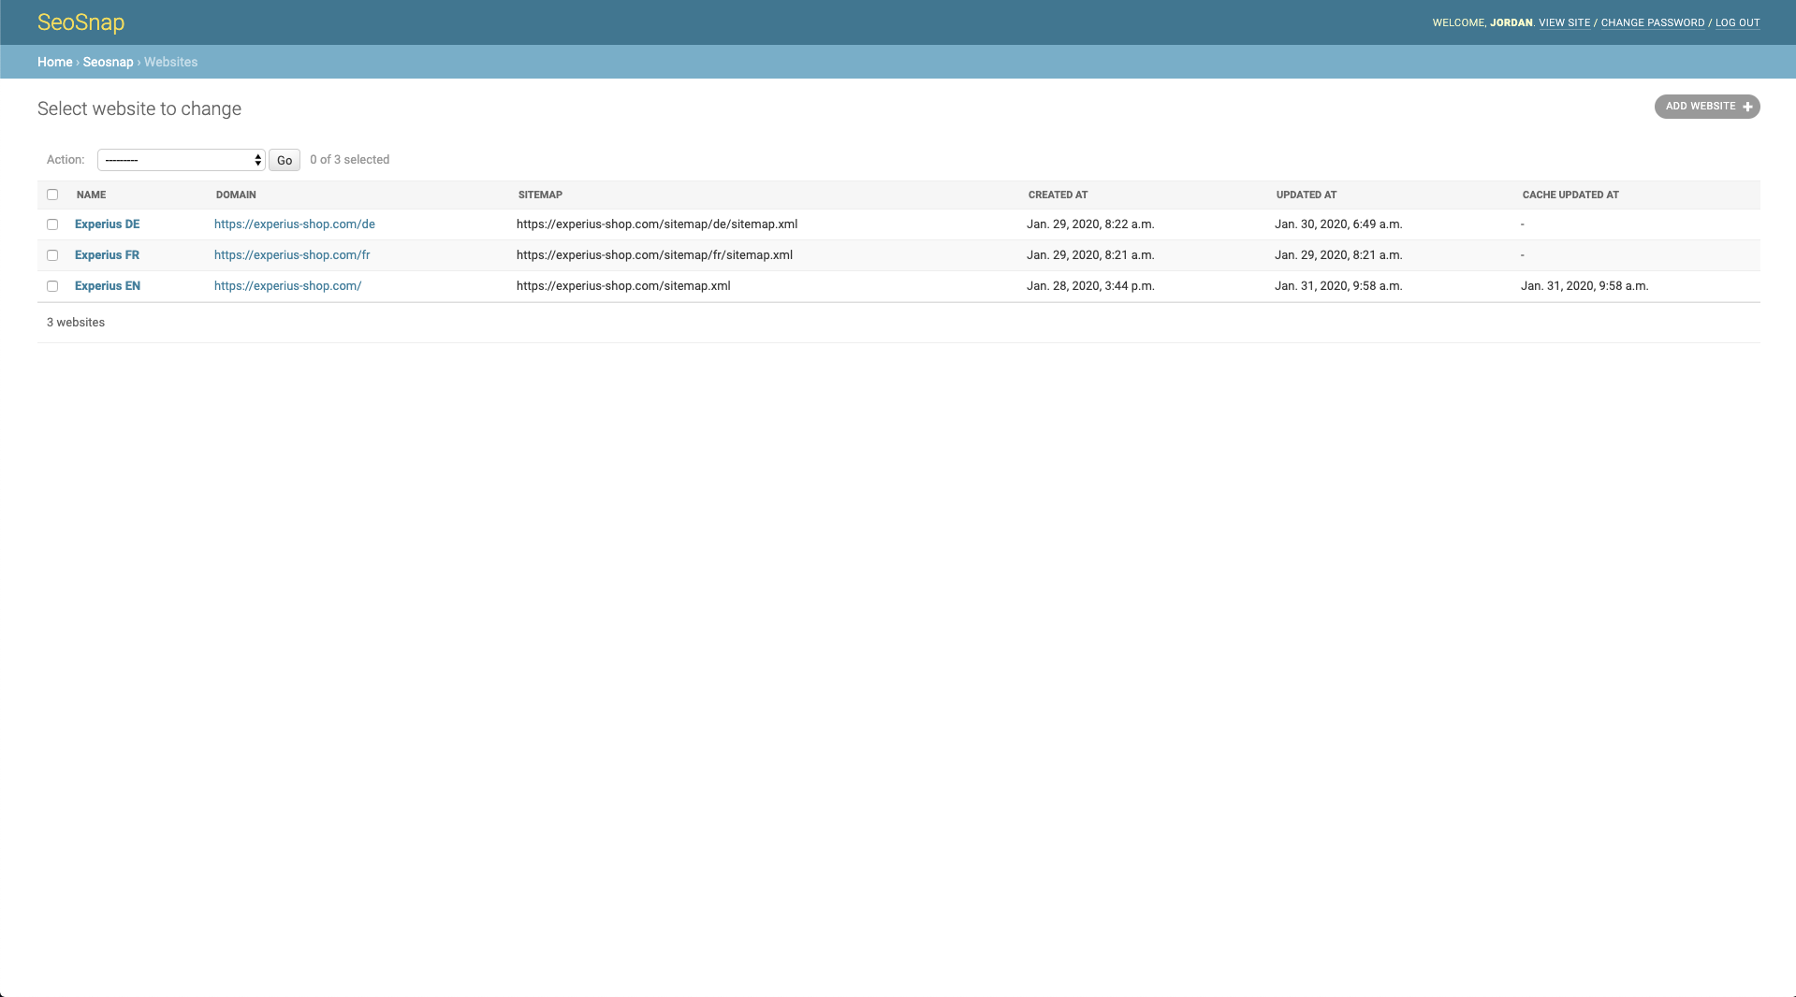The image size is (1796, 997).
Task: Open the SeoSnap site title link
Action: [x=80, y=22]
